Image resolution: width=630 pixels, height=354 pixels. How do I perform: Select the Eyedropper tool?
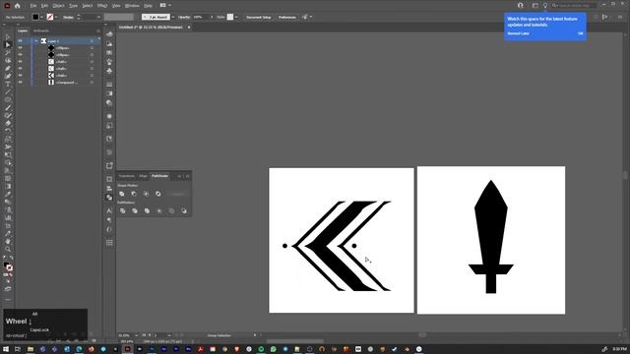(x=8, y=195)
